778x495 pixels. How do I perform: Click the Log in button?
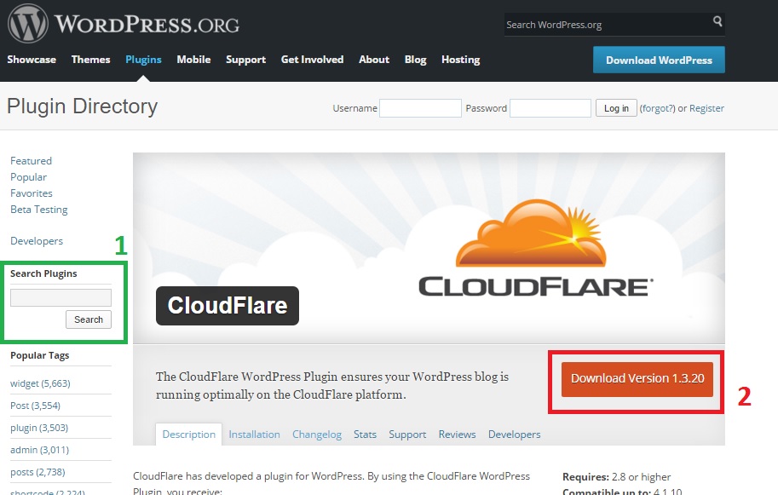[x=616, y=108]
